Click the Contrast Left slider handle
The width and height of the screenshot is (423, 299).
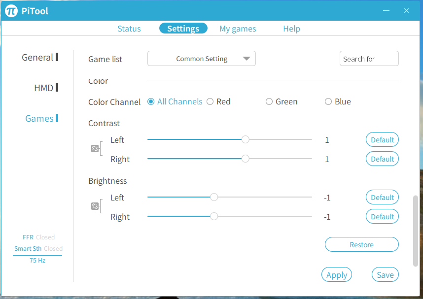(x=245, y=139)
